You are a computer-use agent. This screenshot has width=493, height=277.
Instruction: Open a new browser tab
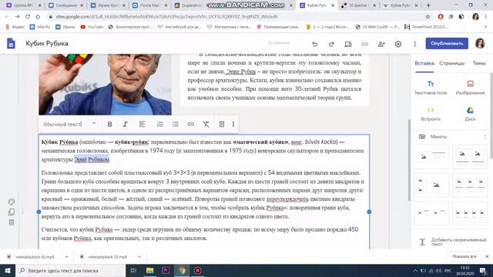coord(428,5)
